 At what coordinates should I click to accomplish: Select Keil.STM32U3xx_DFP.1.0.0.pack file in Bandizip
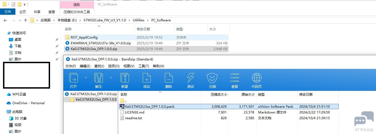click(x=229, y=106)
